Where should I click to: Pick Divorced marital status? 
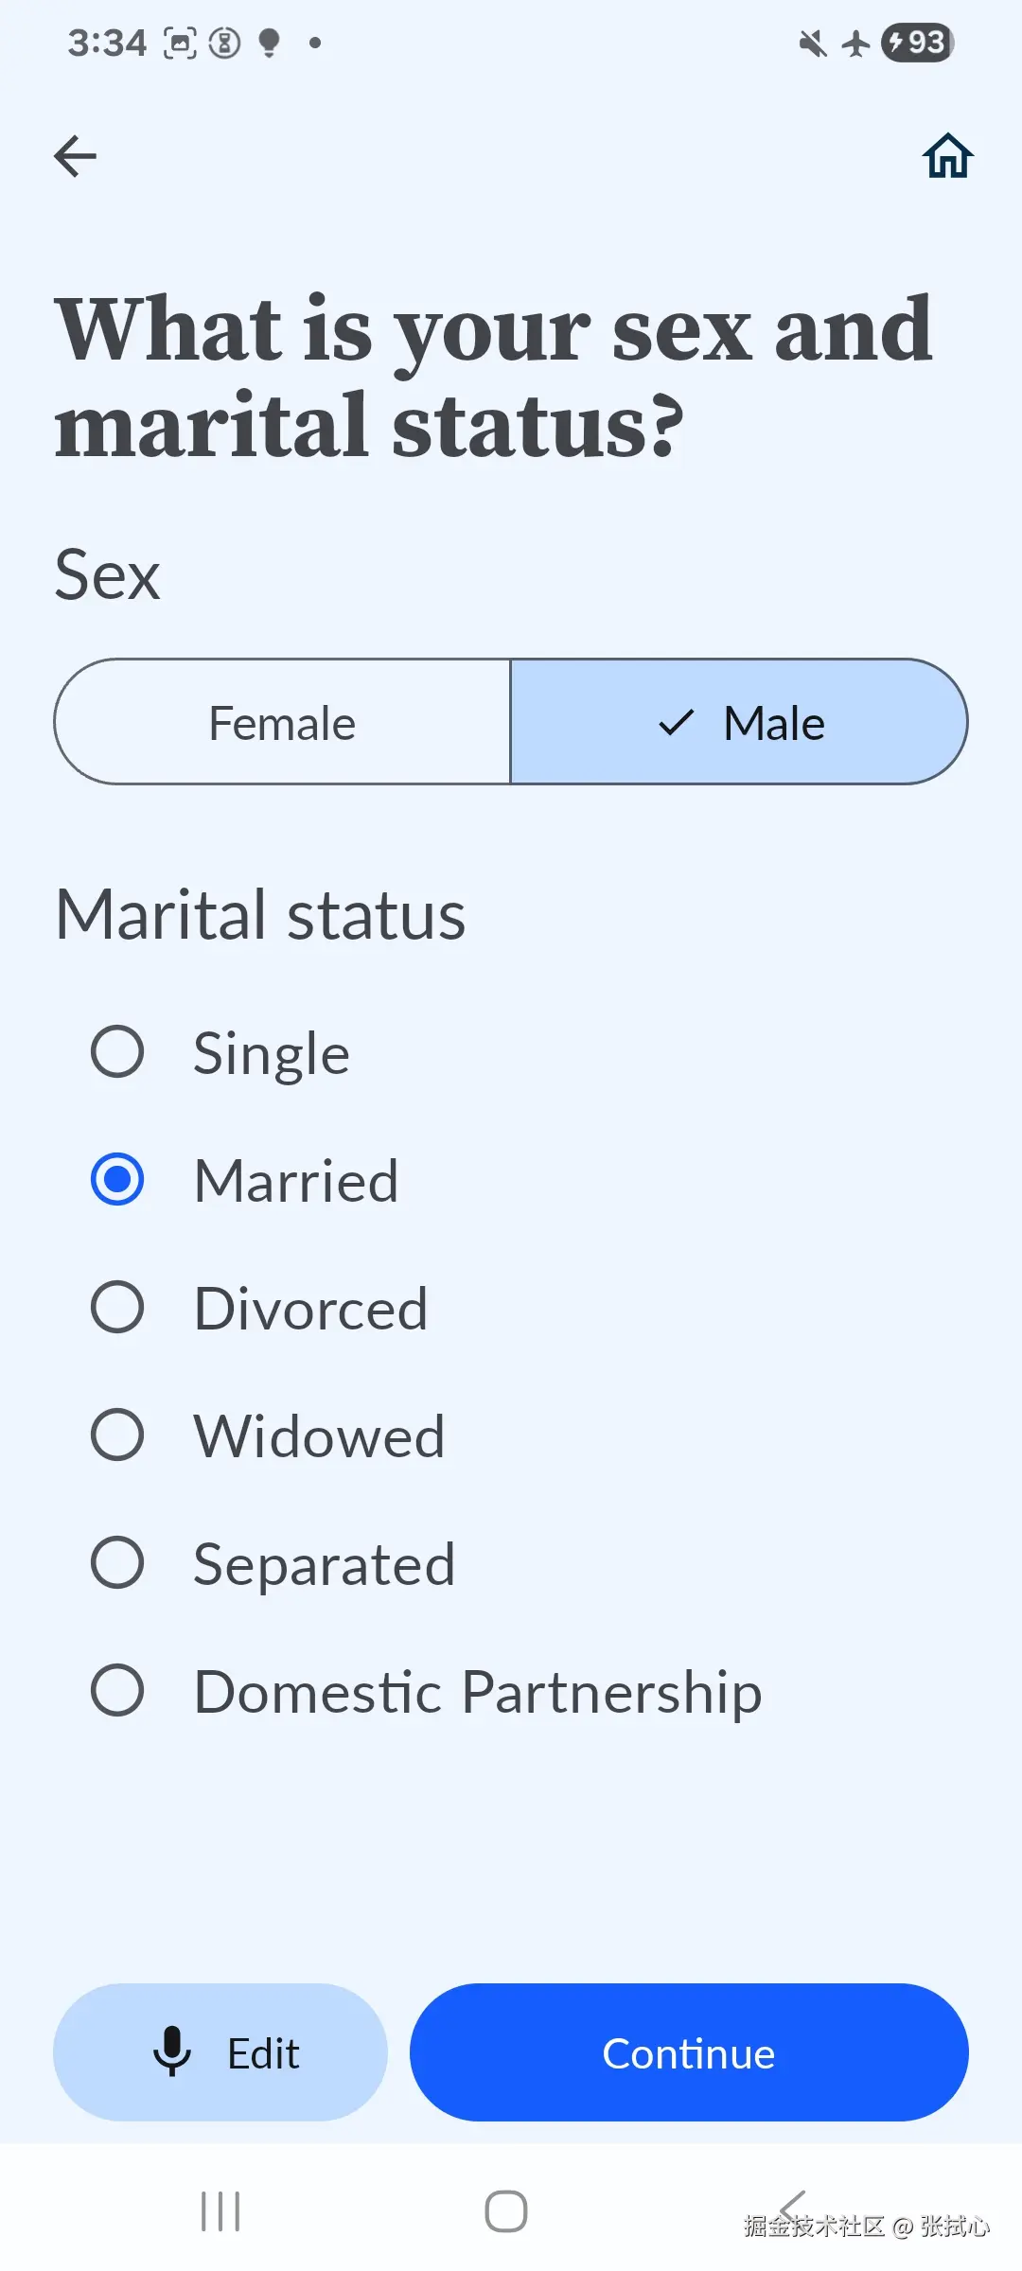coord(117,1308)
